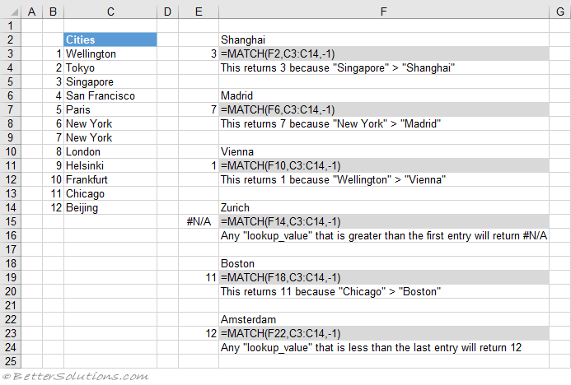Image resolution: width=571 pixels, height=385 pixels.
Task: Select row 1 header
Action: (11, 26)
